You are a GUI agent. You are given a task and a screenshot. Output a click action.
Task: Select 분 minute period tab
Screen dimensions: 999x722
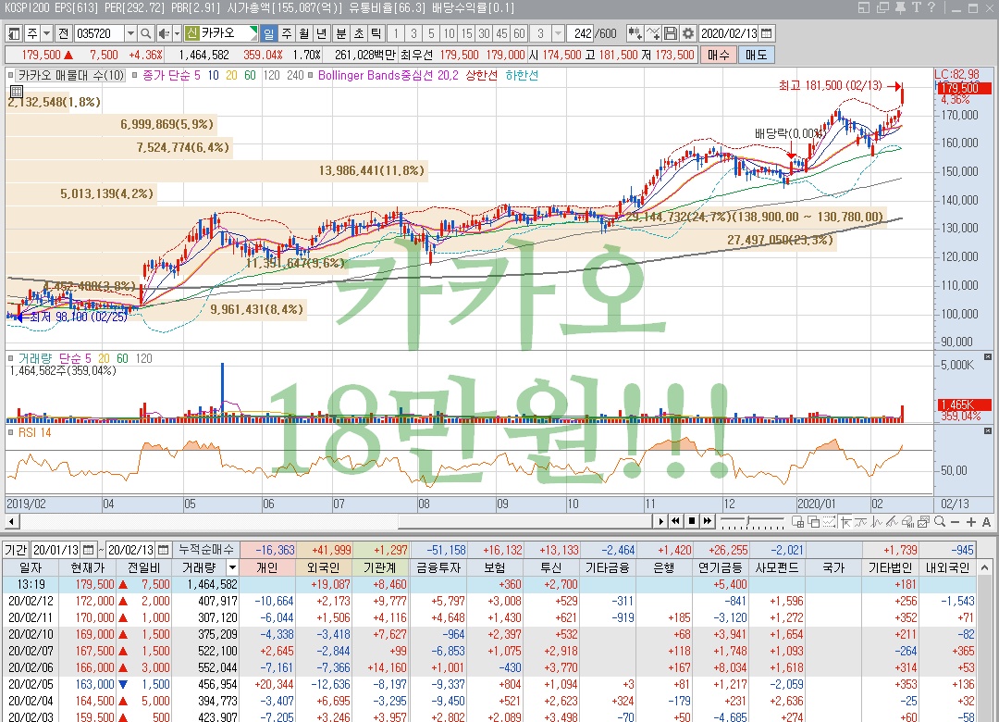tap(341, 34)
